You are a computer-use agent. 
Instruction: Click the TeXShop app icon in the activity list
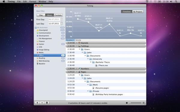pos(79,46)
